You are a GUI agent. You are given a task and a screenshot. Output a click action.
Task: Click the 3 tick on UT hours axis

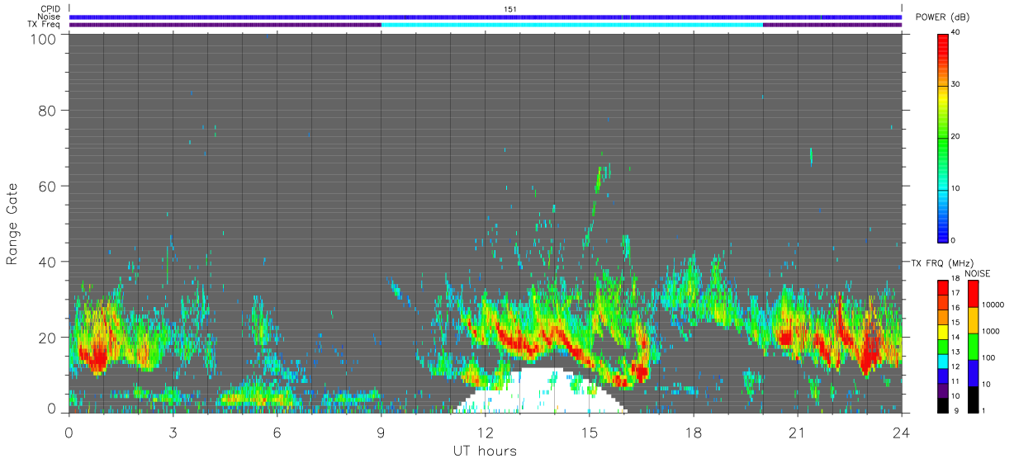click(173, 433)
